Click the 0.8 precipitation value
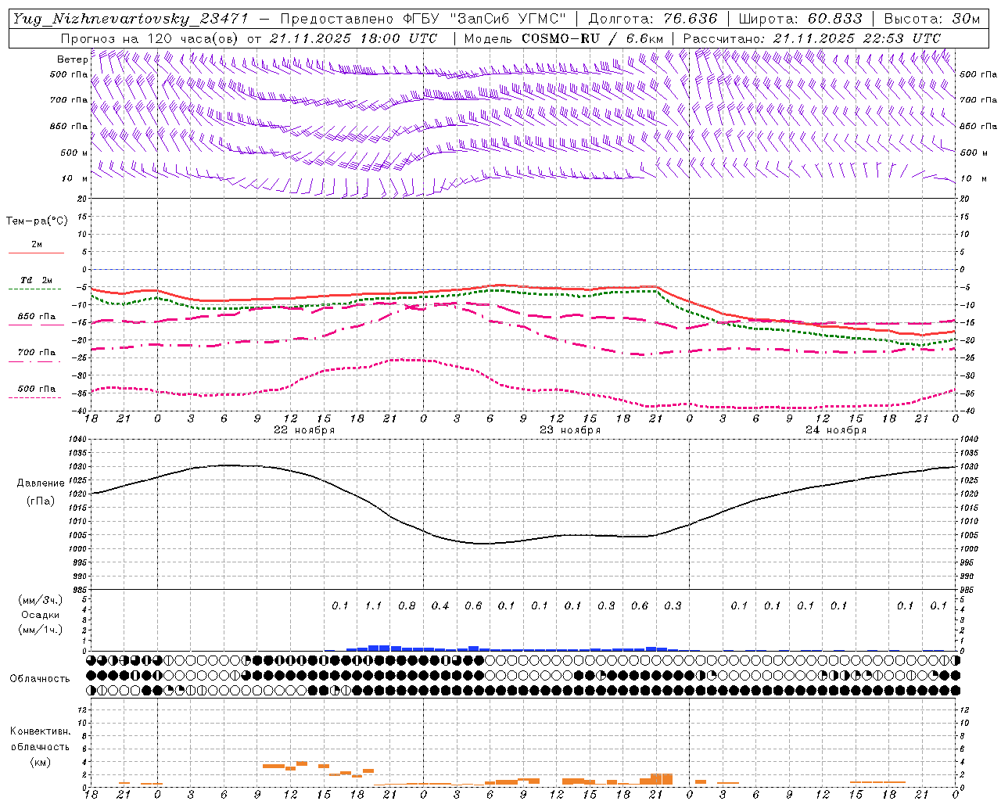The image size is (1001, 801). pyautogui.click(x=407, y=606)
